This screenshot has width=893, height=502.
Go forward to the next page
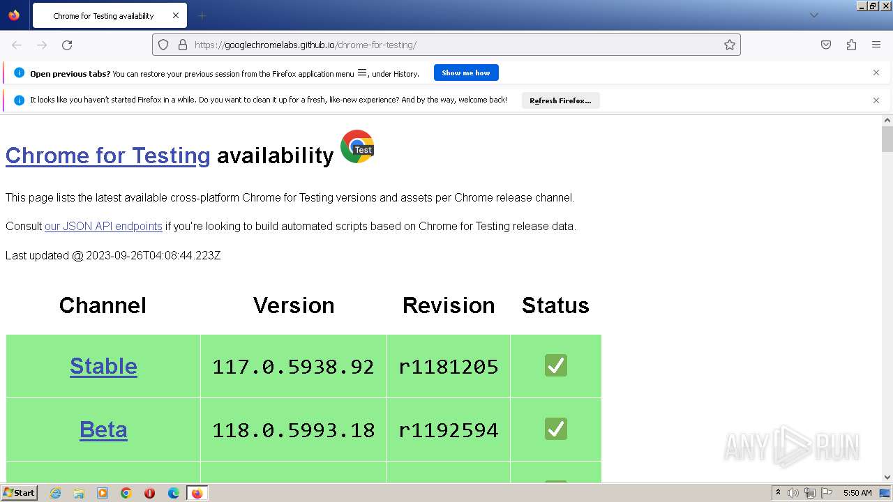pyautogui.click(x=42, y=45)
